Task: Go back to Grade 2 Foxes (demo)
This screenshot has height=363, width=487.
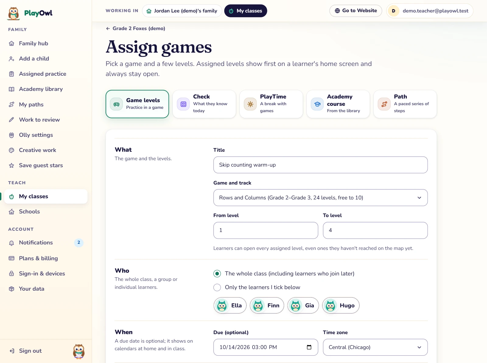Action: click(x=135, y=28)
